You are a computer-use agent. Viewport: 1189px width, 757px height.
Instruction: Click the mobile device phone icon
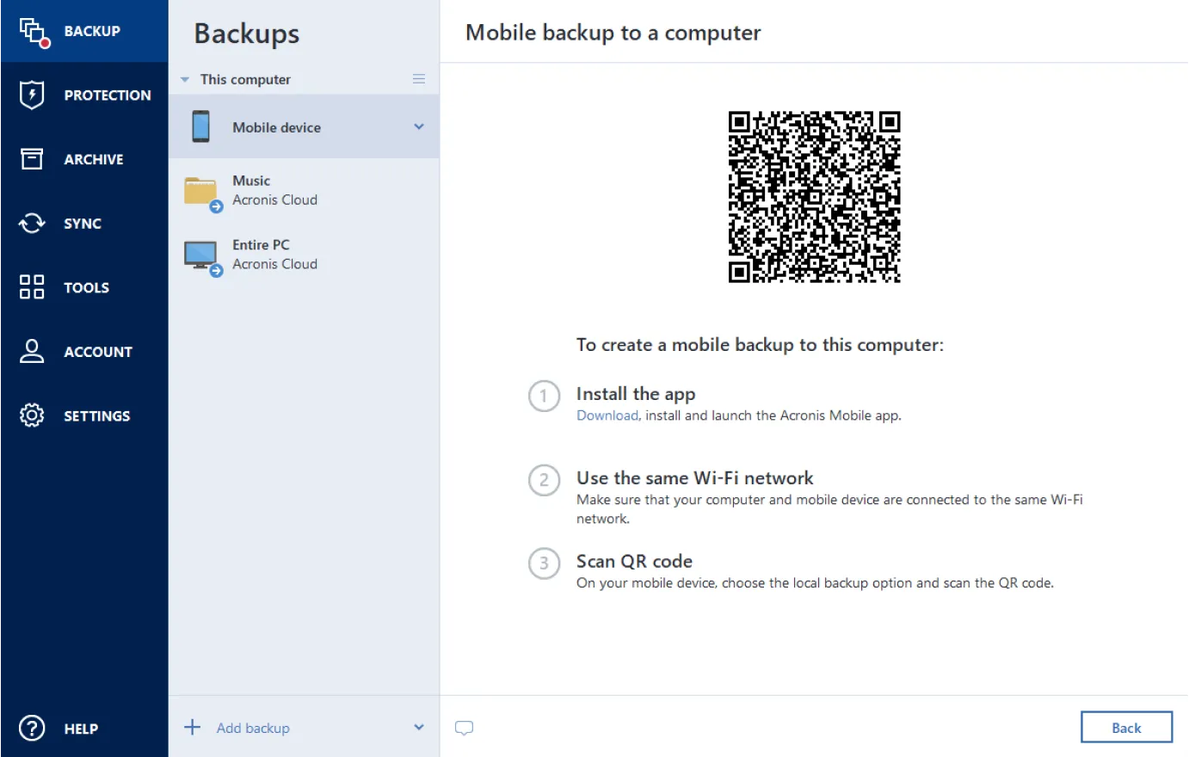pyautogui.click(x=200, y=126)
